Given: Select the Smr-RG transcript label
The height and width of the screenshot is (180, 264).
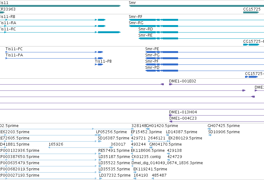Looking at the screenshot, I should pos(136,23).
